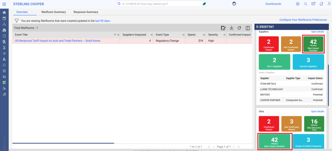Click Suppliers Not Confirmed Impact tile
Screen dimensions: 332x151
pos(291,44)
